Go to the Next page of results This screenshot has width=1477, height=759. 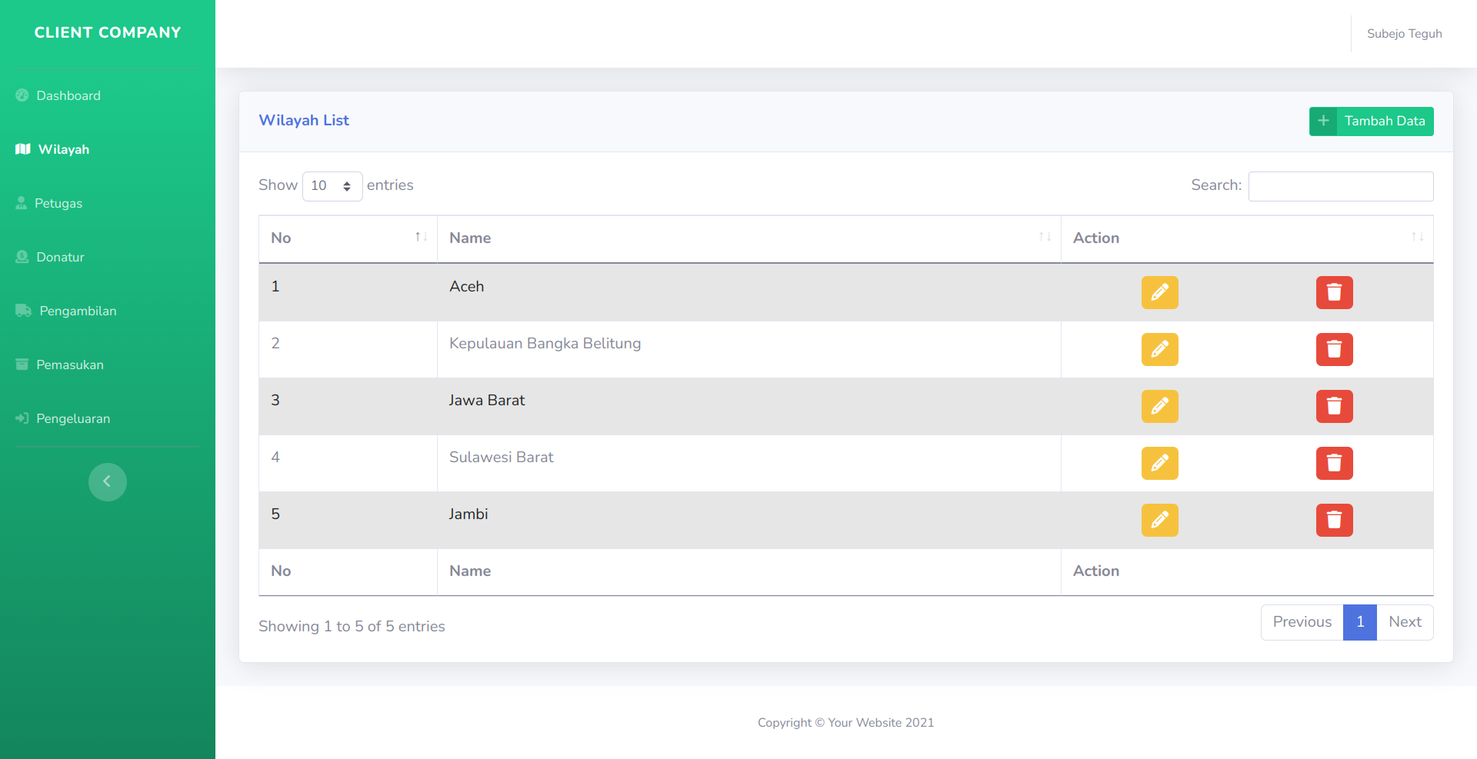1404,622
